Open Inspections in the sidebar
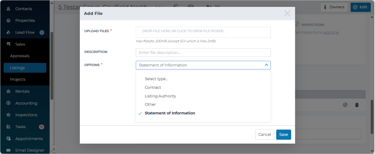The image size is (375, 154). point(26,115)
